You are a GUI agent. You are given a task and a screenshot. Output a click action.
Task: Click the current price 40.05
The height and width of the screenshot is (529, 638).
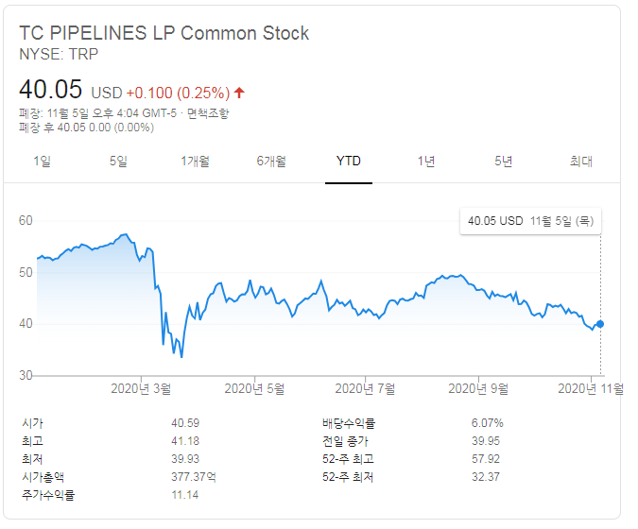click(x=50, y=89)
